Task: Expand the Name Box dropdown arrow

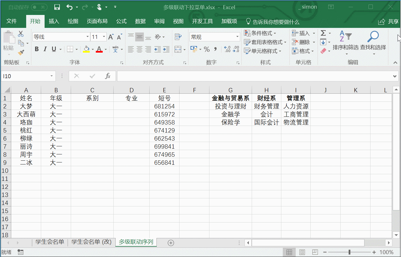Action: pyautogui.click(x=51, y=76)
